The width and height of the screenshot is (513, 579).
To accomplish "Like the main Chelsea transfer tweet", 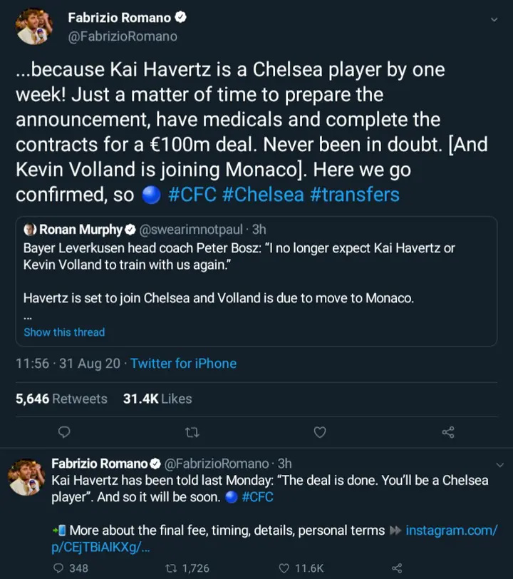I will [x=320, y=432].
